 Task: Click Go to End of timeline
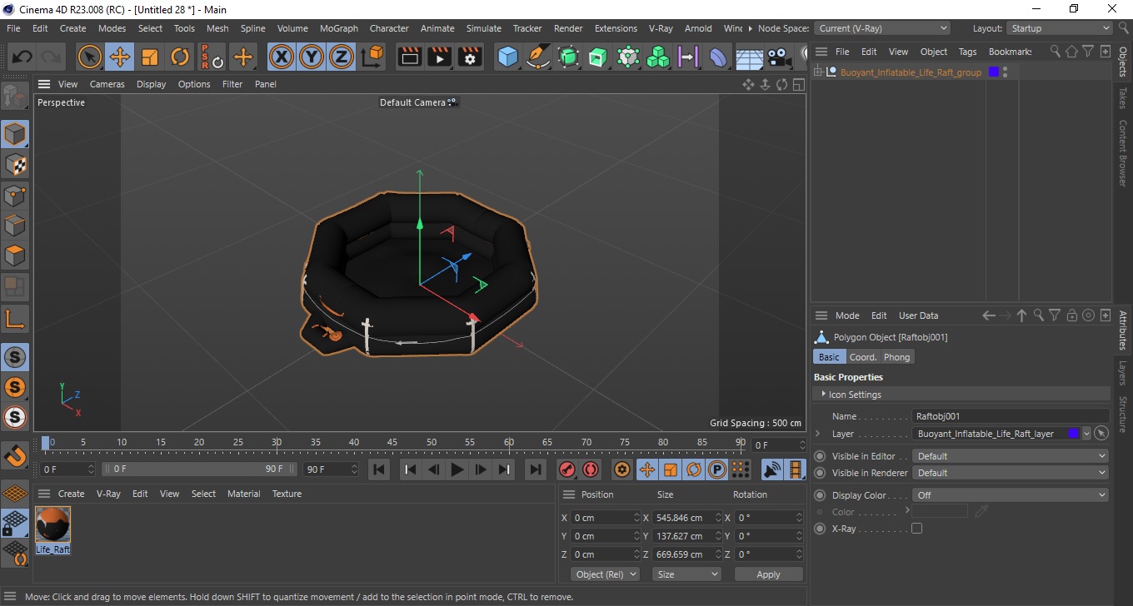[536, 469]
